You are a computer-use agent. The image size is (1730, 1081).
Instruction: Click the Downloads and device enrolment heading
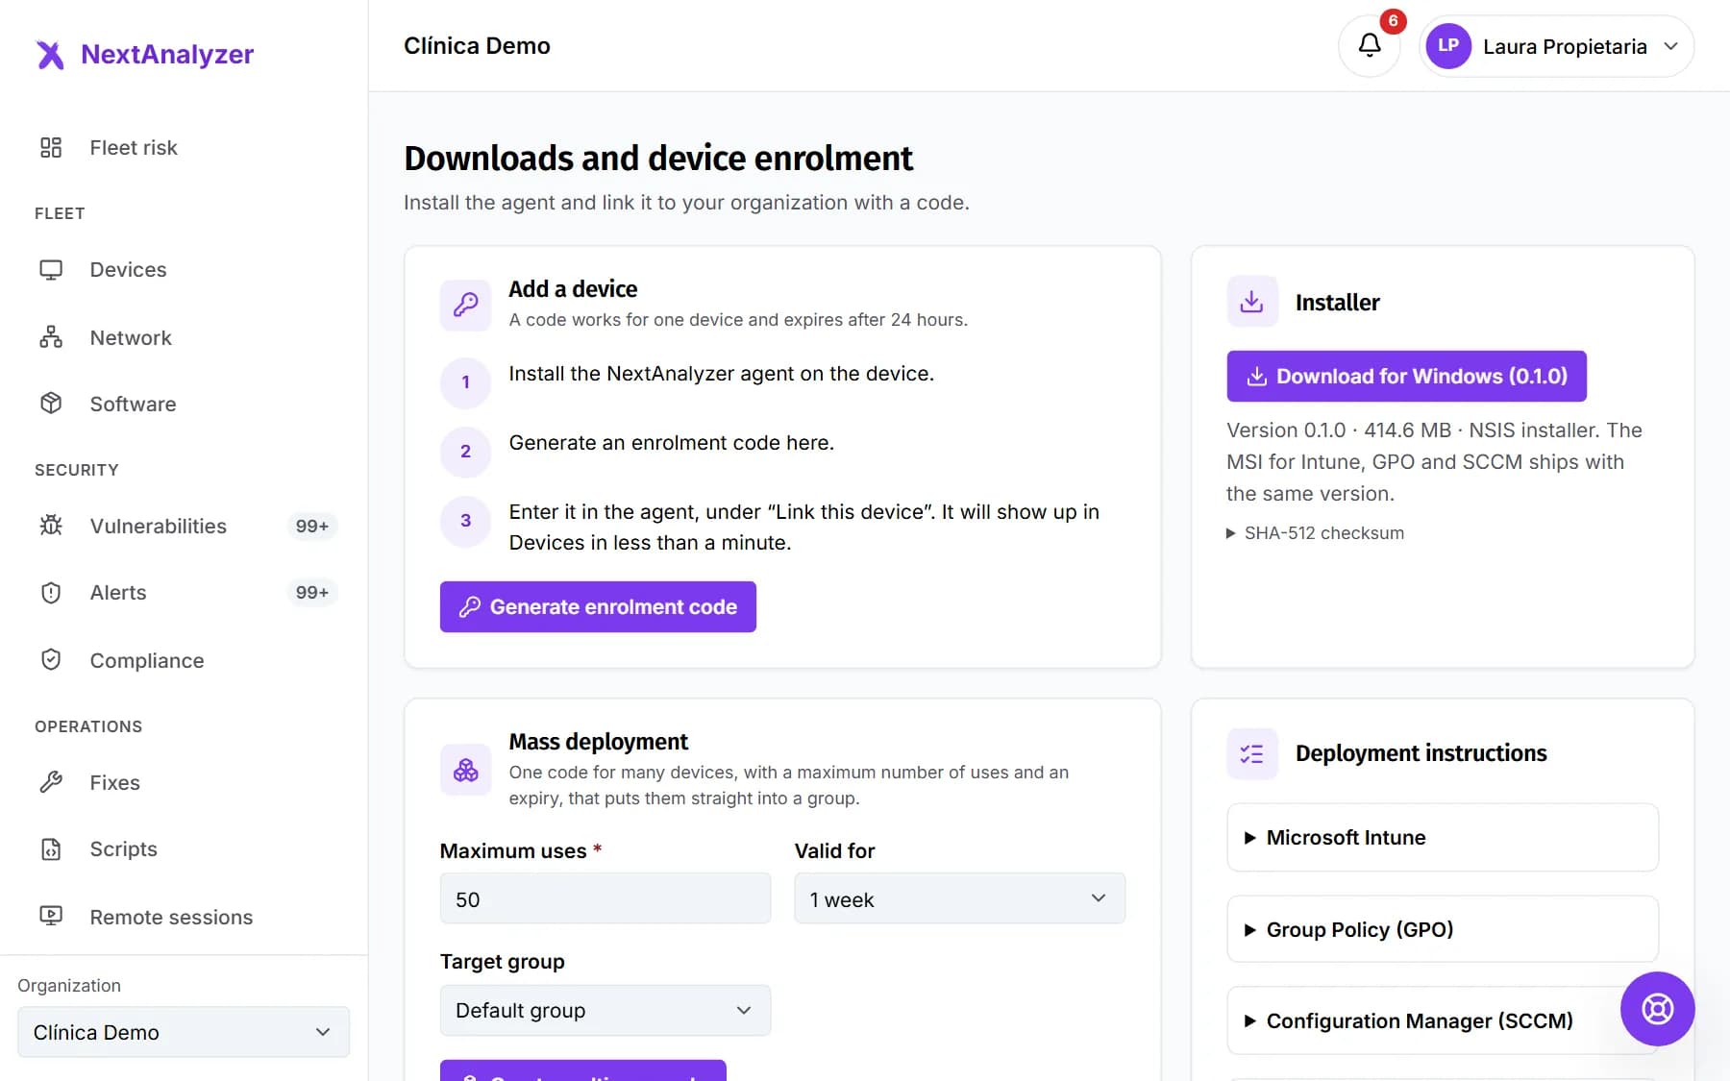coord(658,159)
